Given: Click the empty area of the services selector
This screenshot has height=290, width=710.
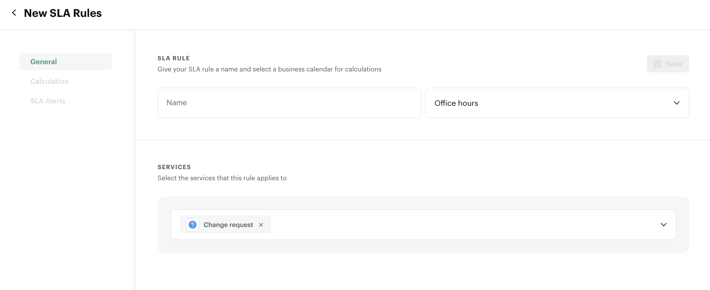Looking at the screenshot, I should pyautogui.click(x=453, y=225).
